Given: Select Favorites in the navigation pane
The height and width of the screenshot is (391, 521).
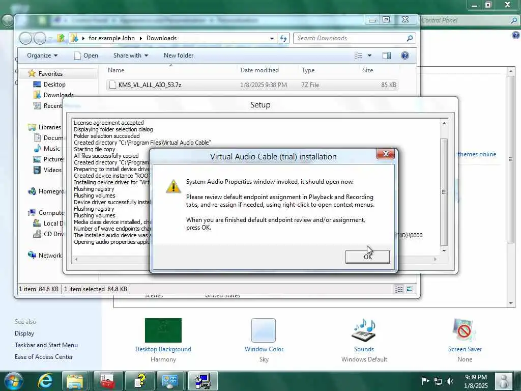Looking at the screenshot, I should click(50, 74).
